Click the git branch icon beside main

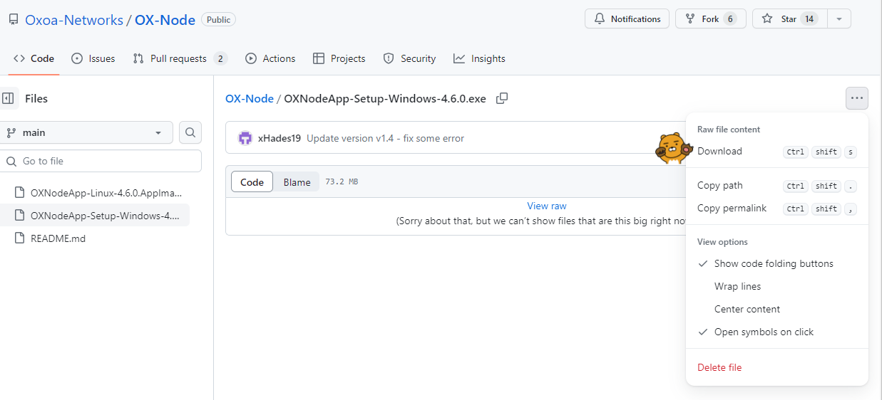tap(11, 132)
